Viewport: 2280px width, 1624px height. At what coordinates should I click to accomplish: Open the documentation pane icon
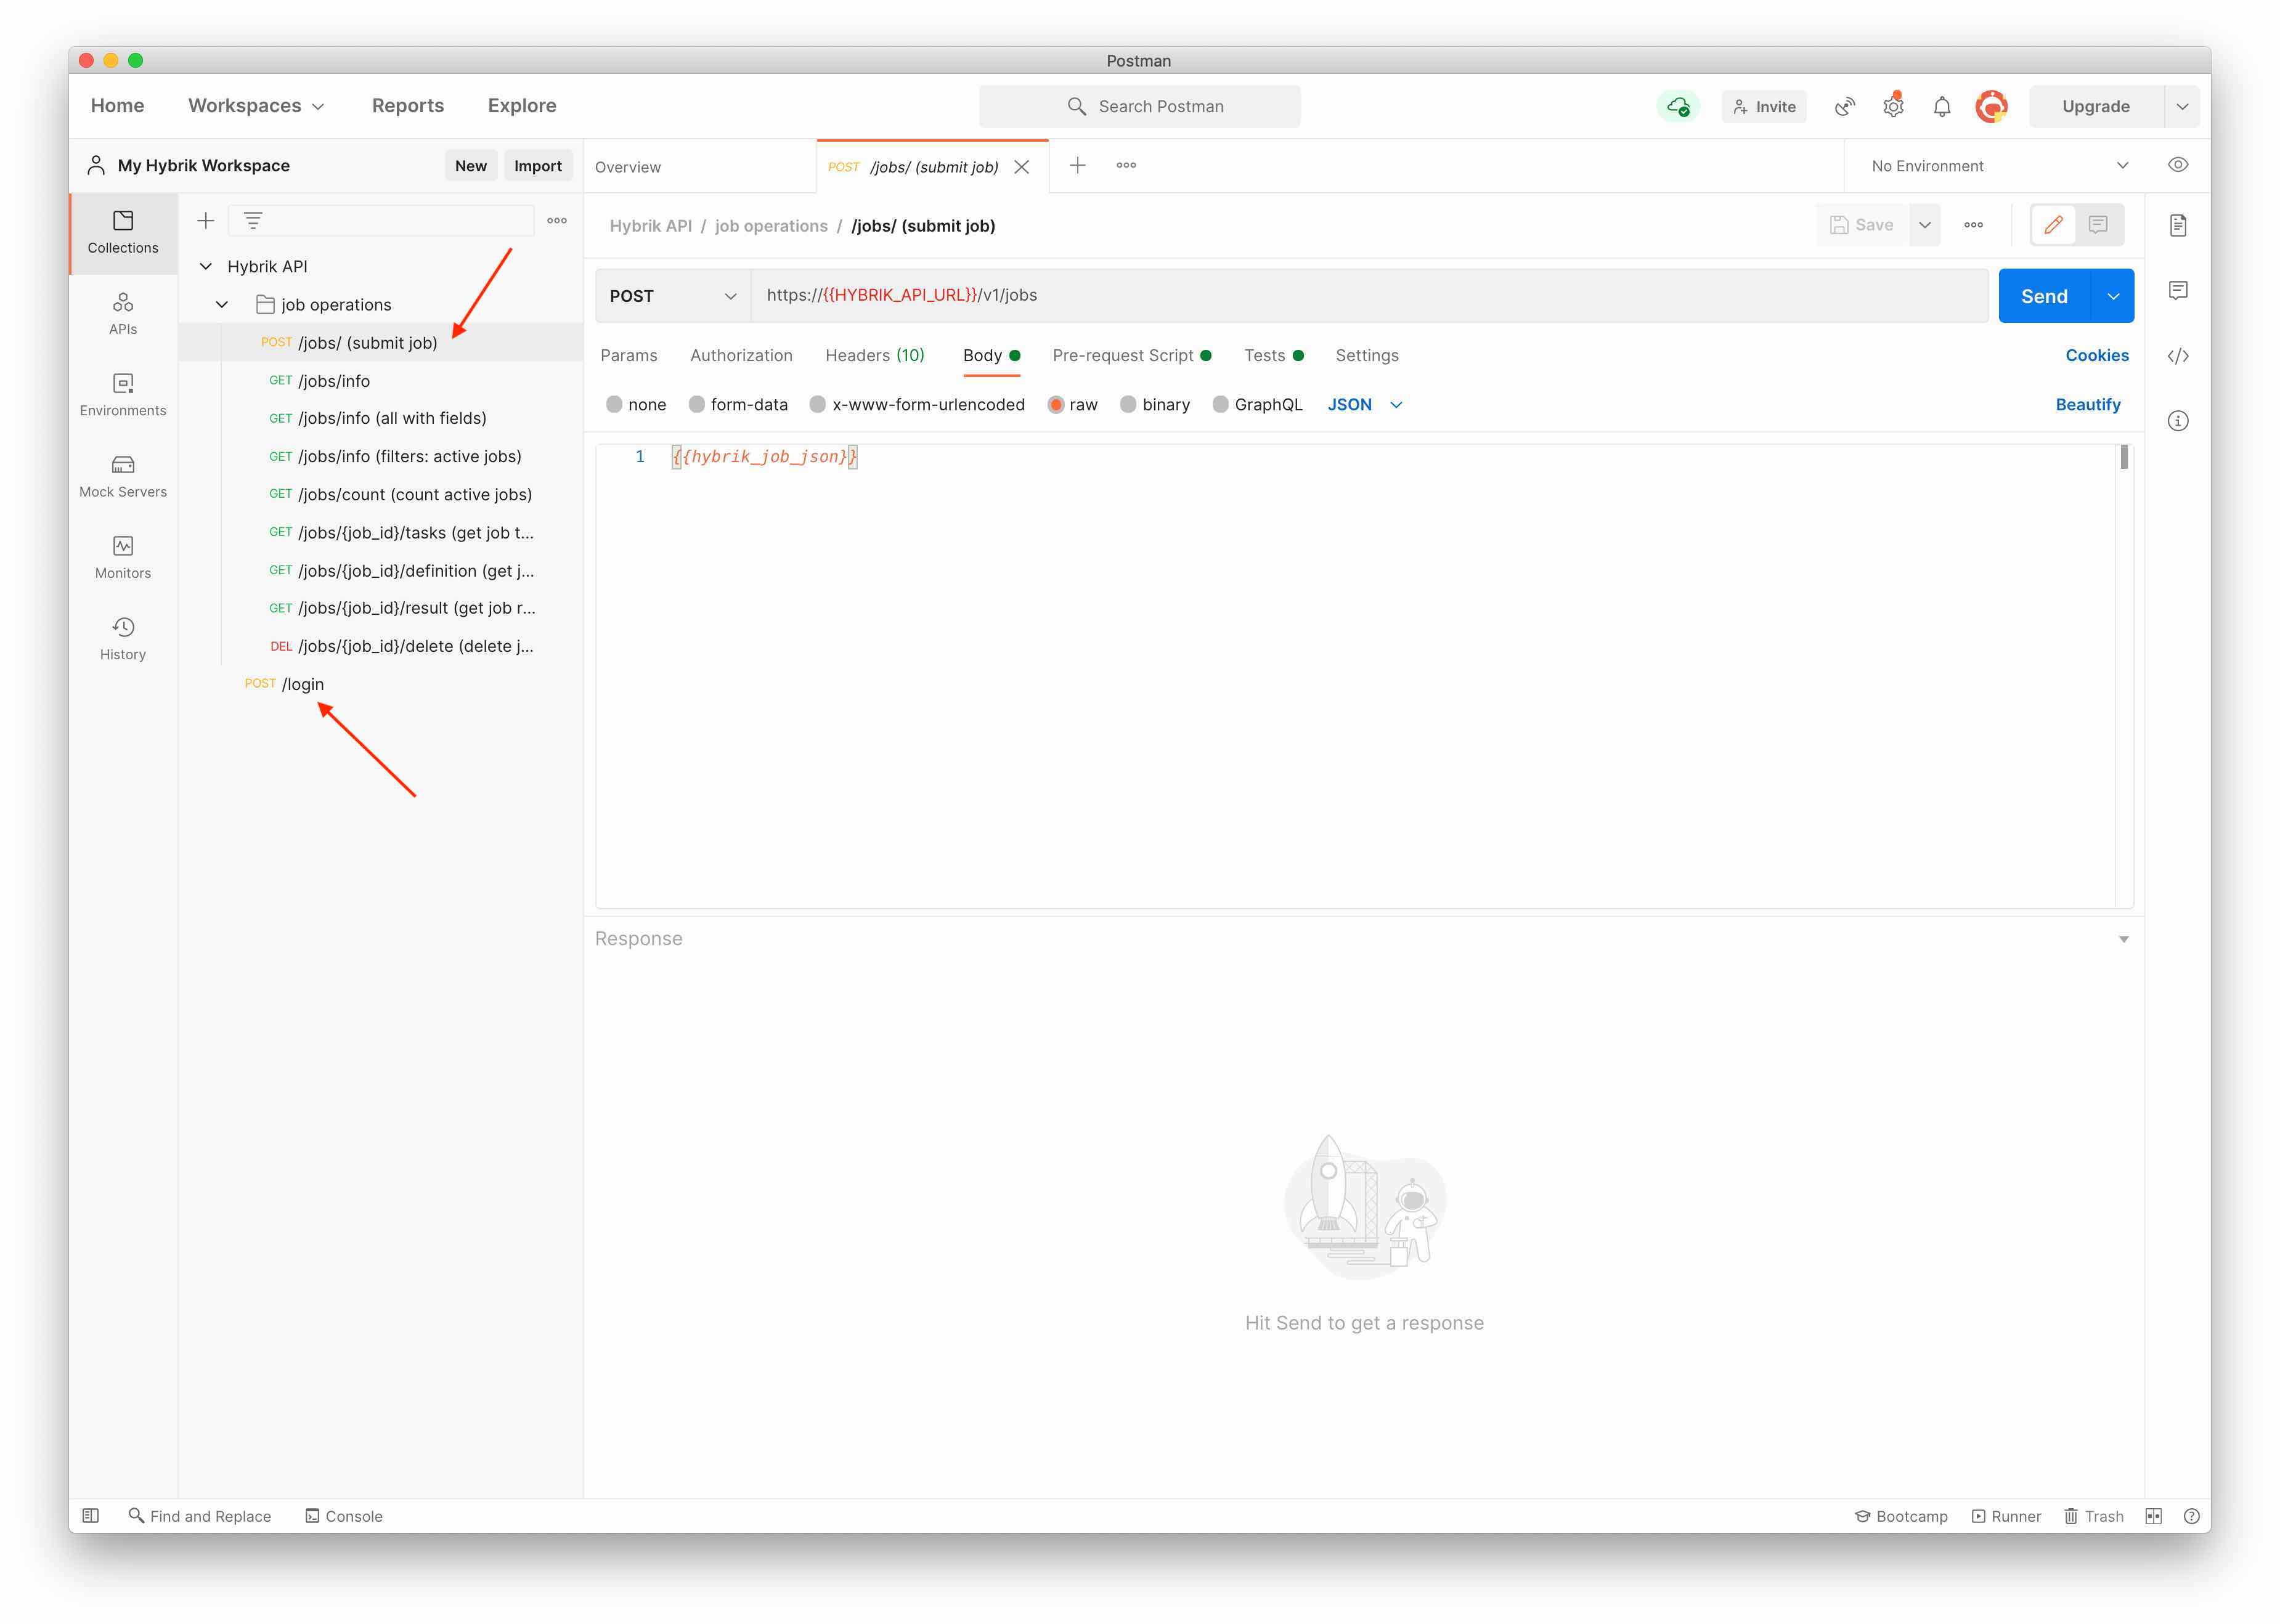coord(2178,225)
